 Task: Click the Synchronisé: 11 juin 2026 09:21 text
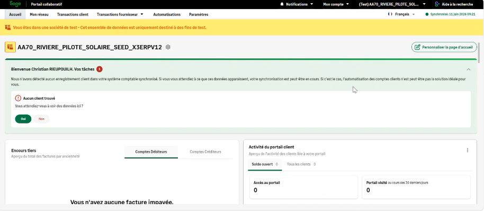point(453,14)
